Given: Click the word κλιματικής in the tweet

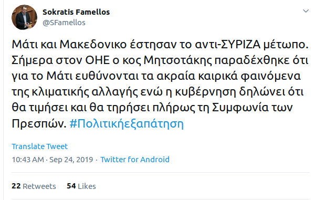Looking at the screenshot, I should click(60, 92).
